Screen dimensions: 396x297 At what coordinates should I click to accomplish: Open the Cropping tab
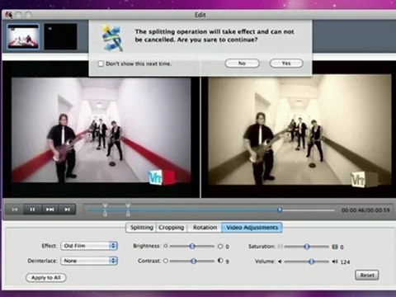172,228
